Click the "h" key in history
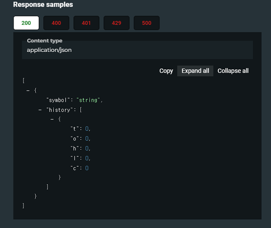Image resolution: width=271 pixels, height=228 pixels. point(75,149)
